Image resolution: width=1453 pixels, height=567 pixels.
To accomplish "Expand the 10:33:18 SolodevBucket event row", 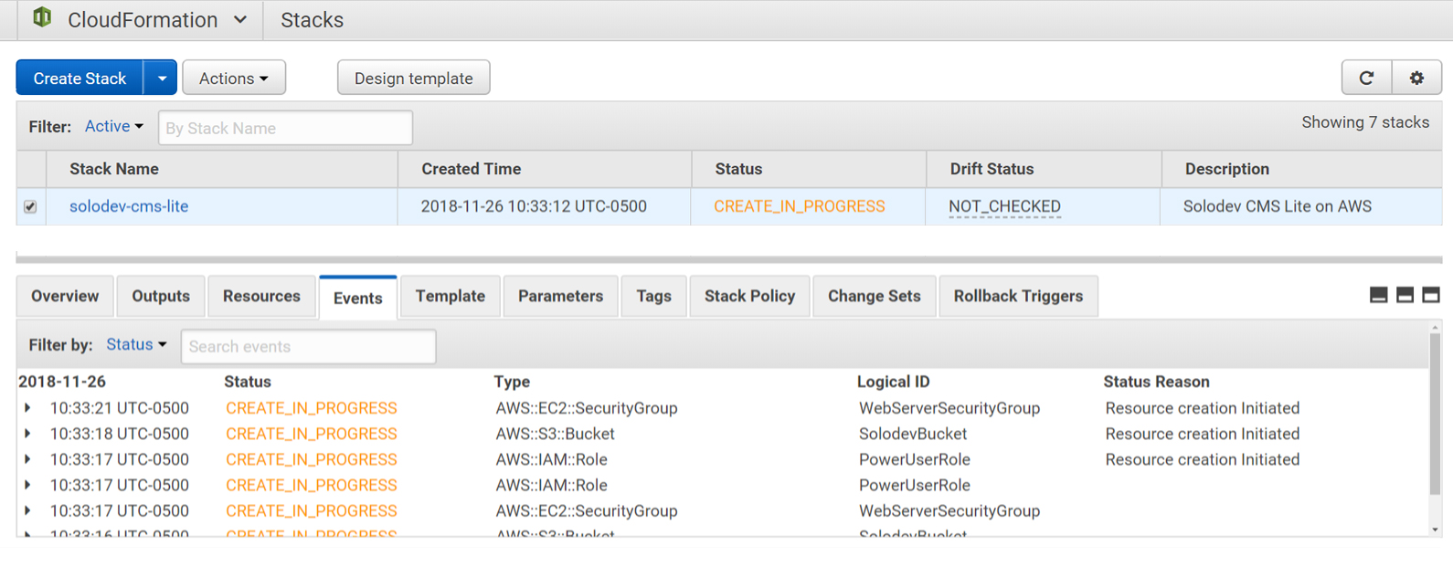I will point(27,434).
